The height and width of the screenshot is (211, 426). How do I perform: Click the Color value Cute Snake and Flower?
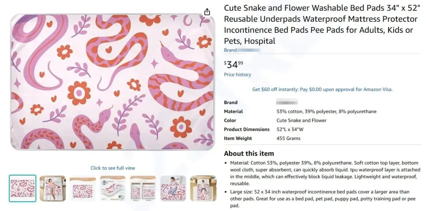(x=301, y=120)
